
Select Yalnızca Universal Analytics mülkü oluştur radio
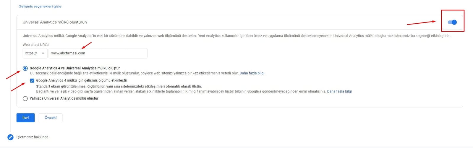click(25, 98)
